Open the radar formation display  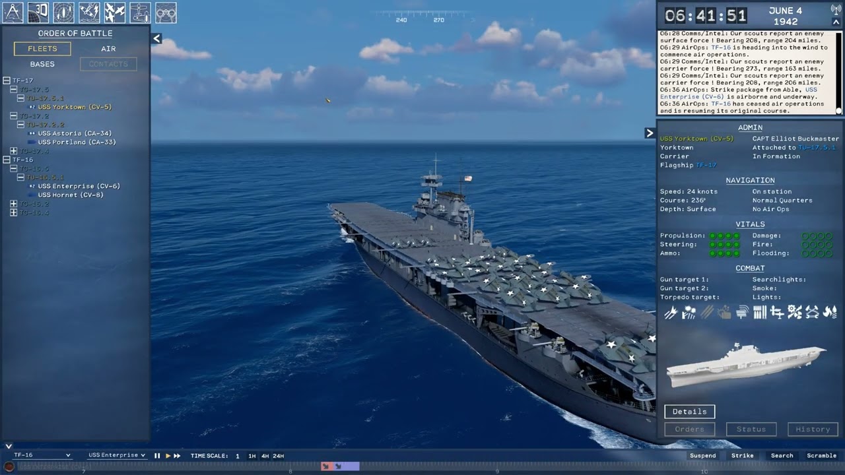[x=64, y=12]
